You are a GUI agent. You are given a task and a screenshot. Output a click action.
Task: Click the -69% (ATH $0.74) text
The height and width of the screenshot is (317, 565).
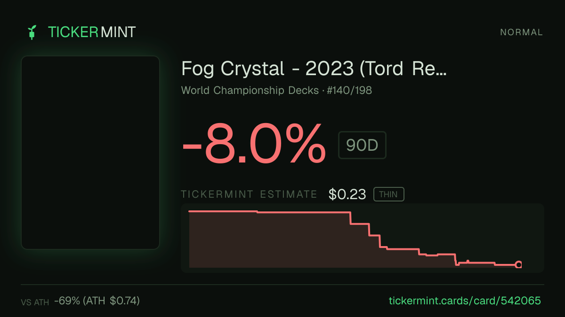click(x=97, y=301)
